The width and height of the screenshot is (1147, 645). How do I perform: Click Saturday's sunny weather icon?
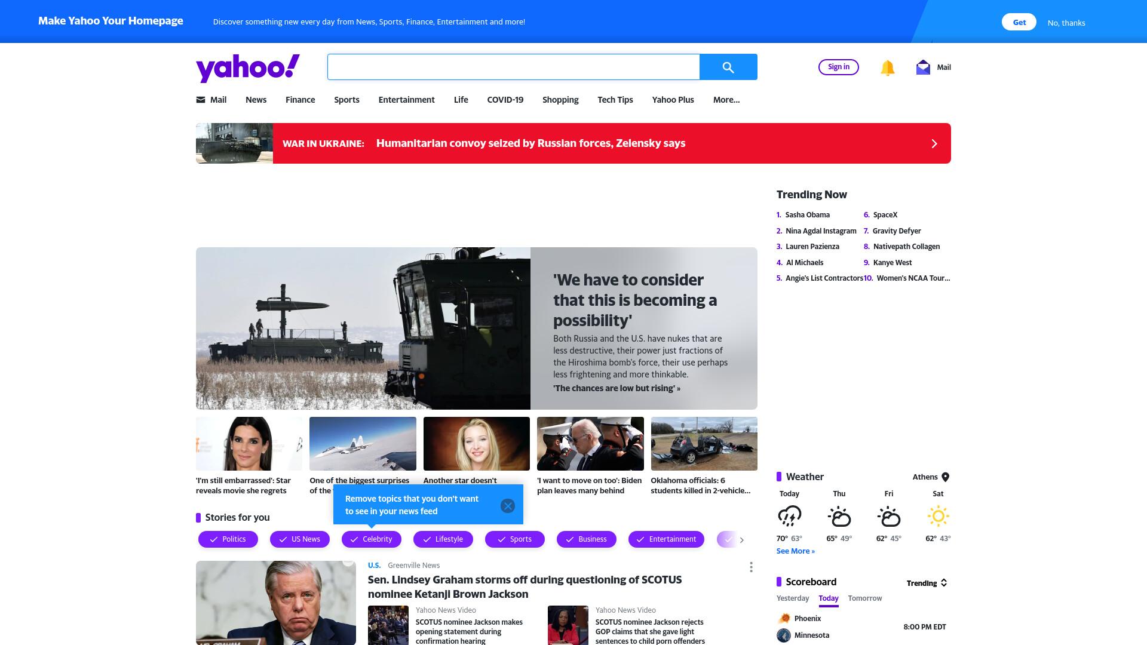938,516
